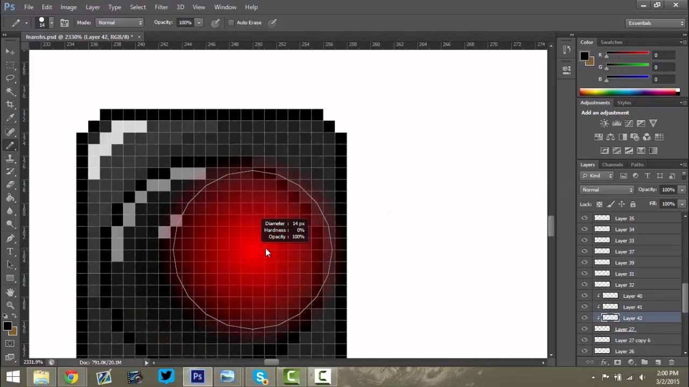Choose the Eraser tool

(x=10, y=185)
